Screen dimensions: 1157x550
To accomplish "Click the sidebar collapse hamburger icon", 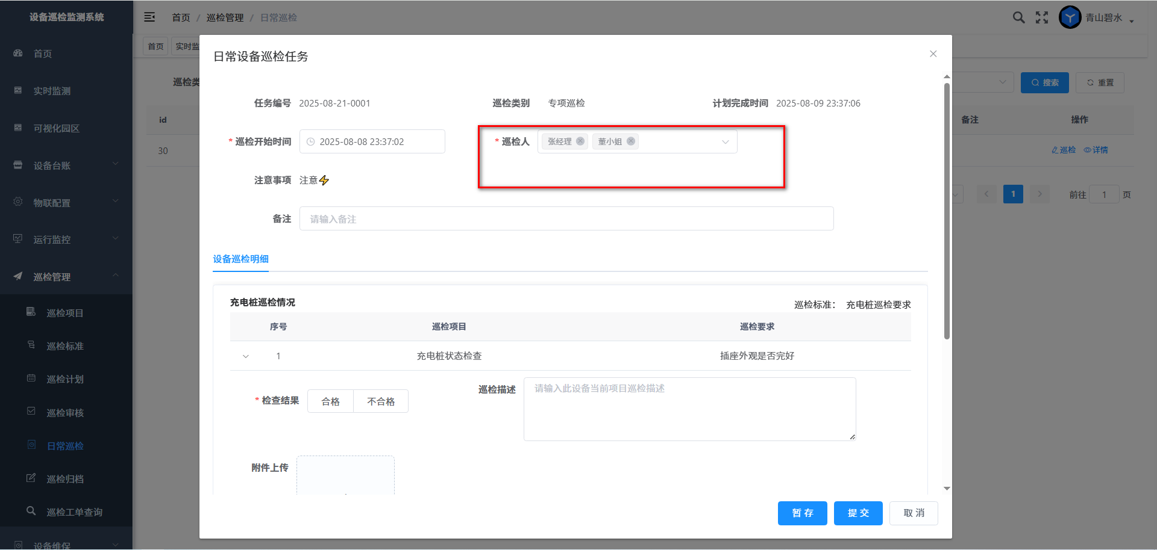I will click(149, 17).
